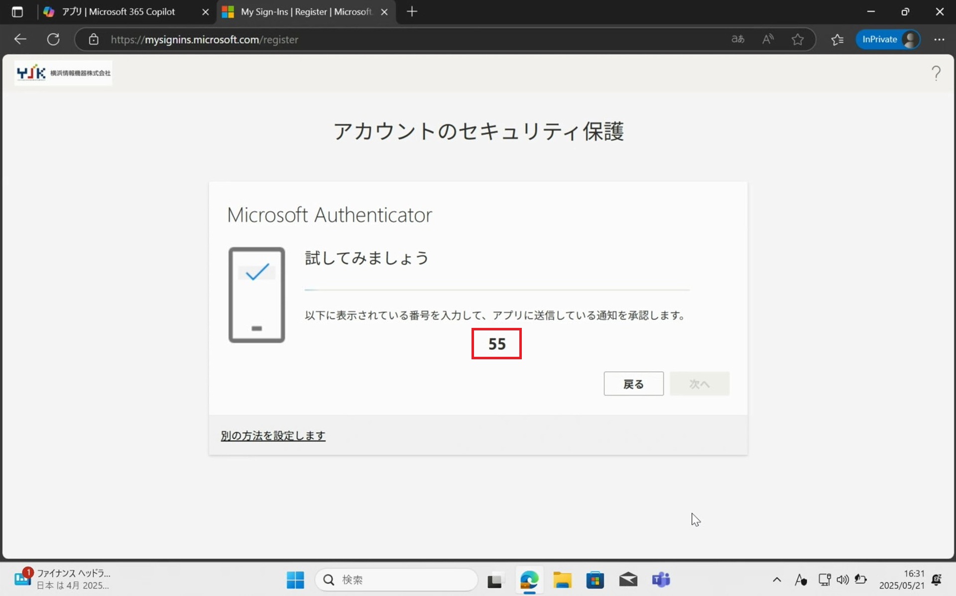The image size is (956, 596).
Task: Open Task View from the taskbar
Action: pos(494,580)
